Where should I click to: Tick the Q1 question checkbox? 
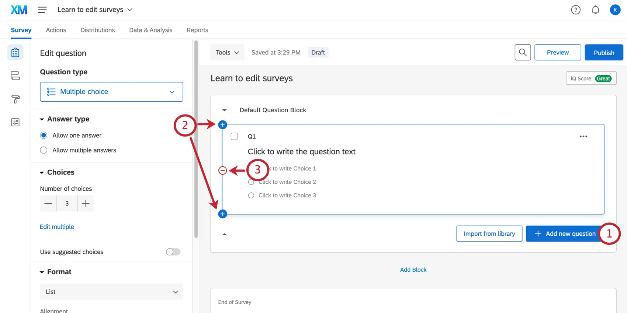234,137
